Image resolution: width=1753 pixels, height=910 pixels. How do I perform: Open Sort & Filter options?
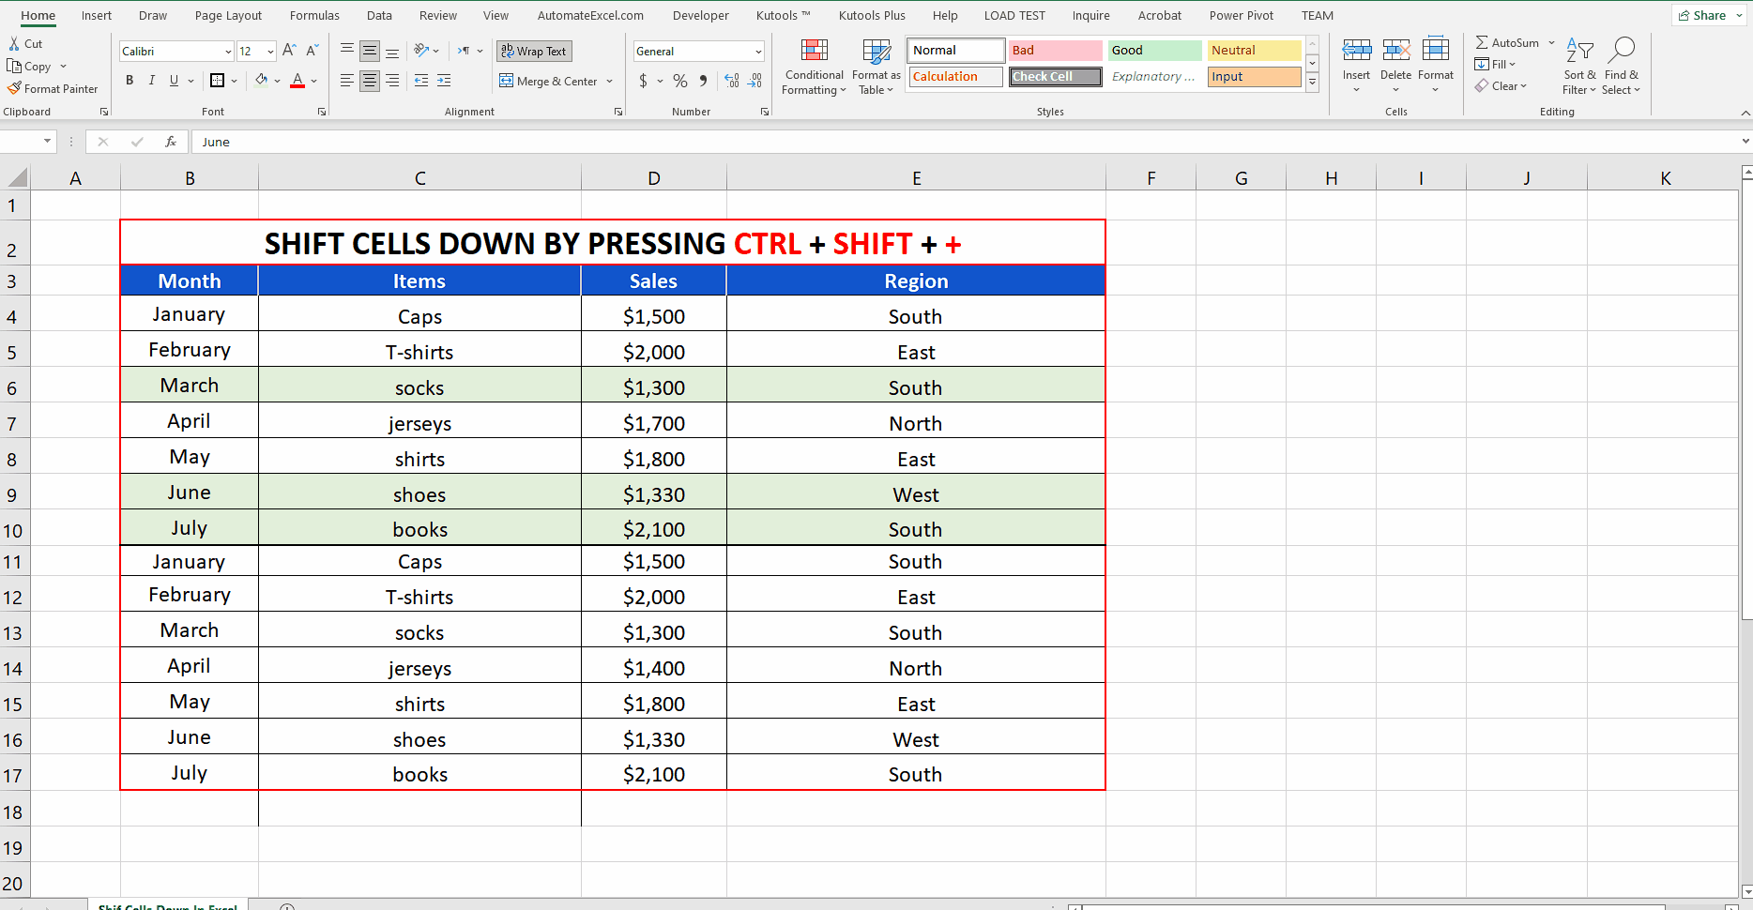click(1578, 66)
